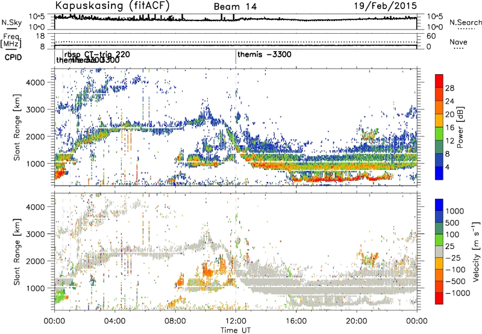Screen dimensions: 482x334
Task: Click the 'Power [dB]' color bar label
Action: pyautogui.click(x=460, y=127)
